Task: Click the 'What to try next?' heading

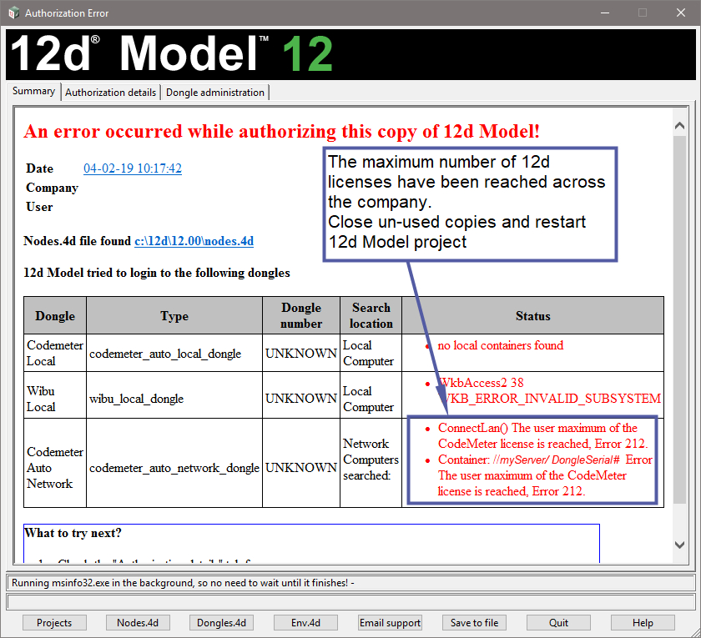Action: [x=73, y=533]
